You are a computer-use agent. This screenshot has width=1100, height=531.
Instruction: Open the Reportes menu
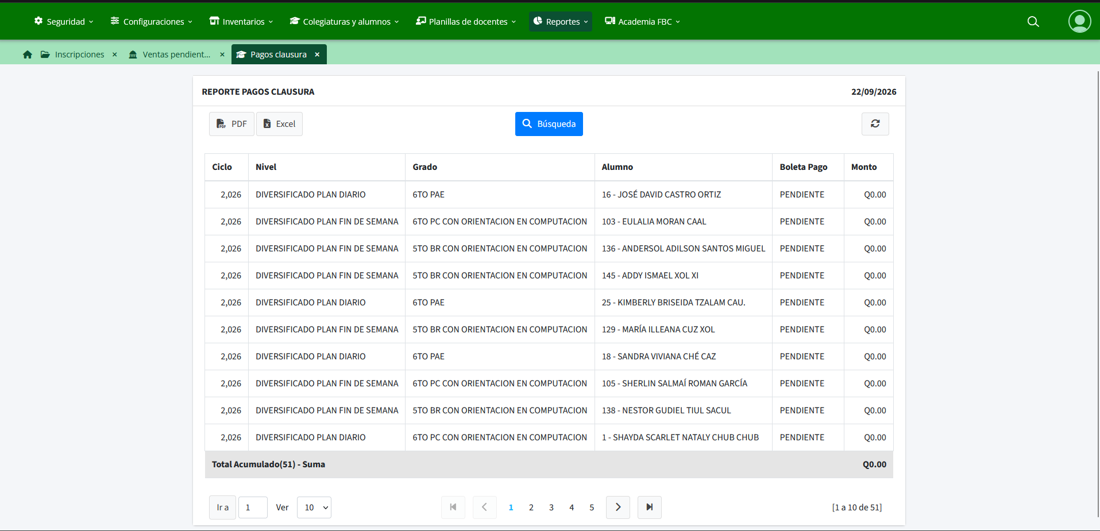point(561,22)
